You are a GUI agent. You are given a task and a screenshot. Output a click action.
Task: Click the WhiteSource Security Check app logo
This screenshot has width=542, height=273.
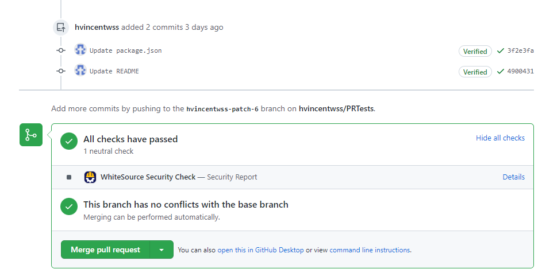tap(90, 177)
